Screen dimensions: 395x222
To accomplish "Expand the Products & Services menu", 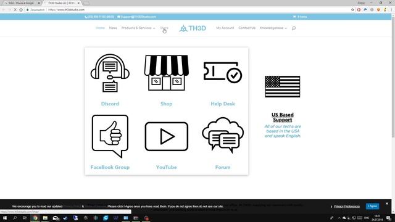I will [138, 28].
